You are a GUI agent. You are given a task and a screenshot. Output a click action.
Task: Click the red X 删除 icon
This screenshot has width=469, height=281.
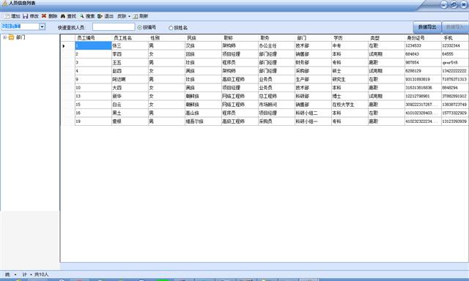pyautogui.click(x=44, y=16)
